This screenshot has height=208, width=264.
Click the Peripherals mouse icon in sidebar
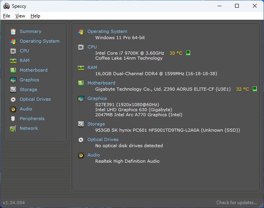13,119
